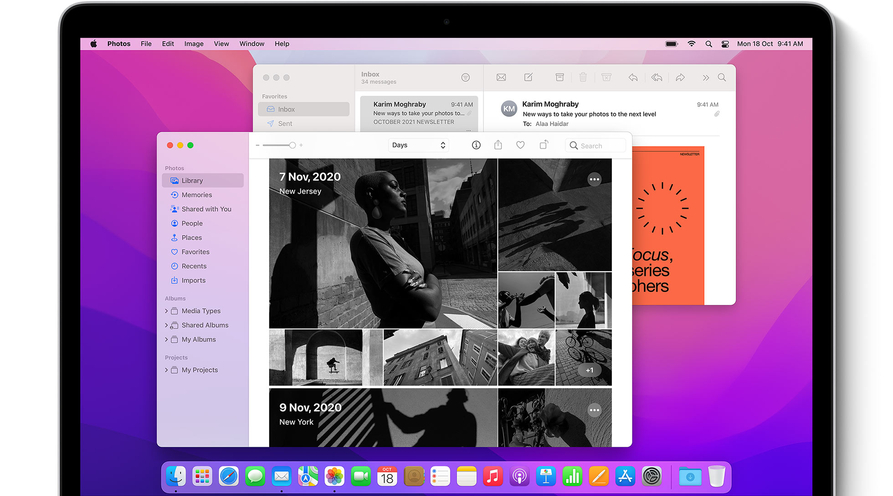Viewport: 893px width, 496px height.
Task: Open the Image menu in menu bar
Action: 194,44
